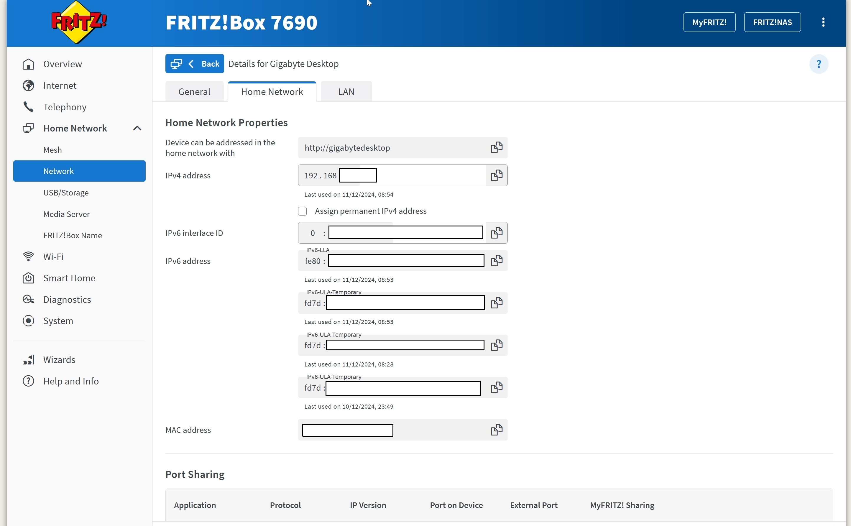Open Help and Info menu entry
This screenshot has width=851, height=526.
71,381
